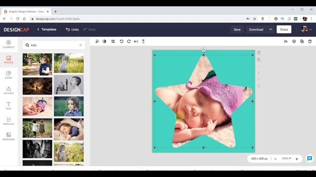Switch to the Graphic Design Software browser tab

(x=27, y=12)
